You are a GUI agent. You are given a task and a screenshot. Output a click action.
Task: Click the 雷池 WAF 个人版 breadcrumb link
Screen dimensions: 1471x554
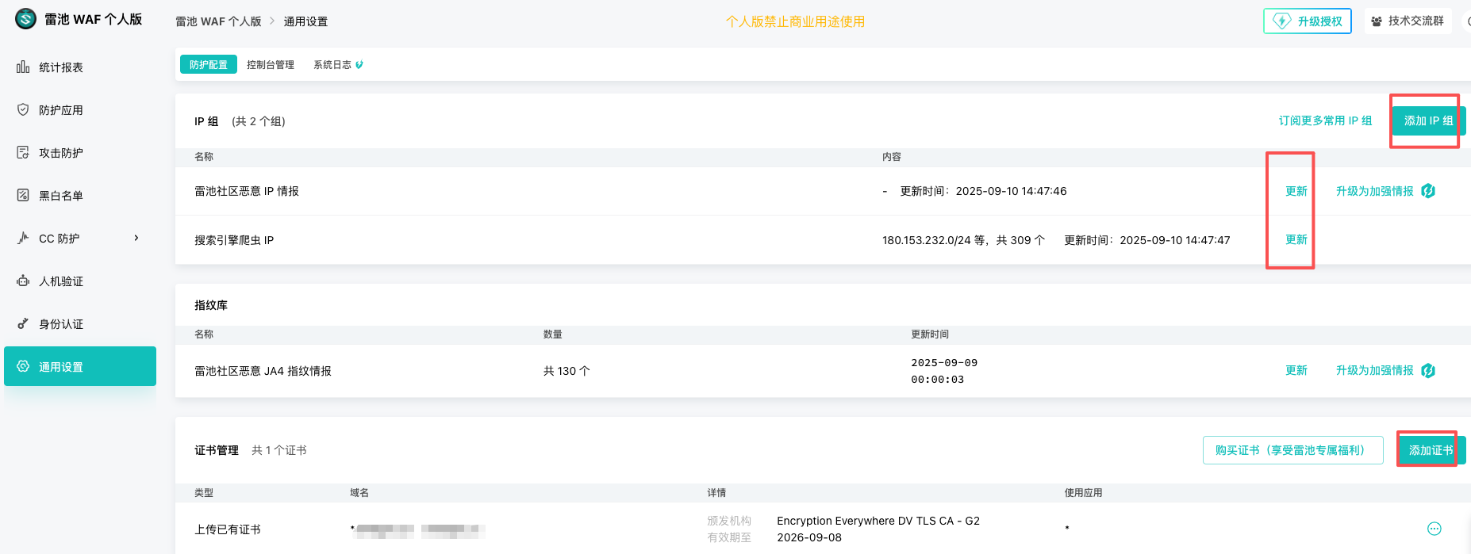tap(218, 21)
